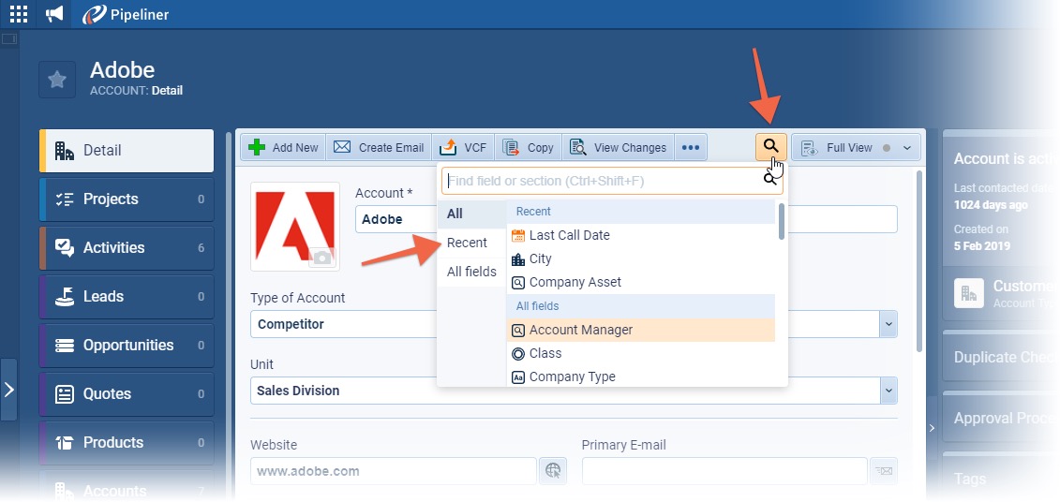Click the Create Email button
The image size is (1060, 502).
[x=380, y=148]
